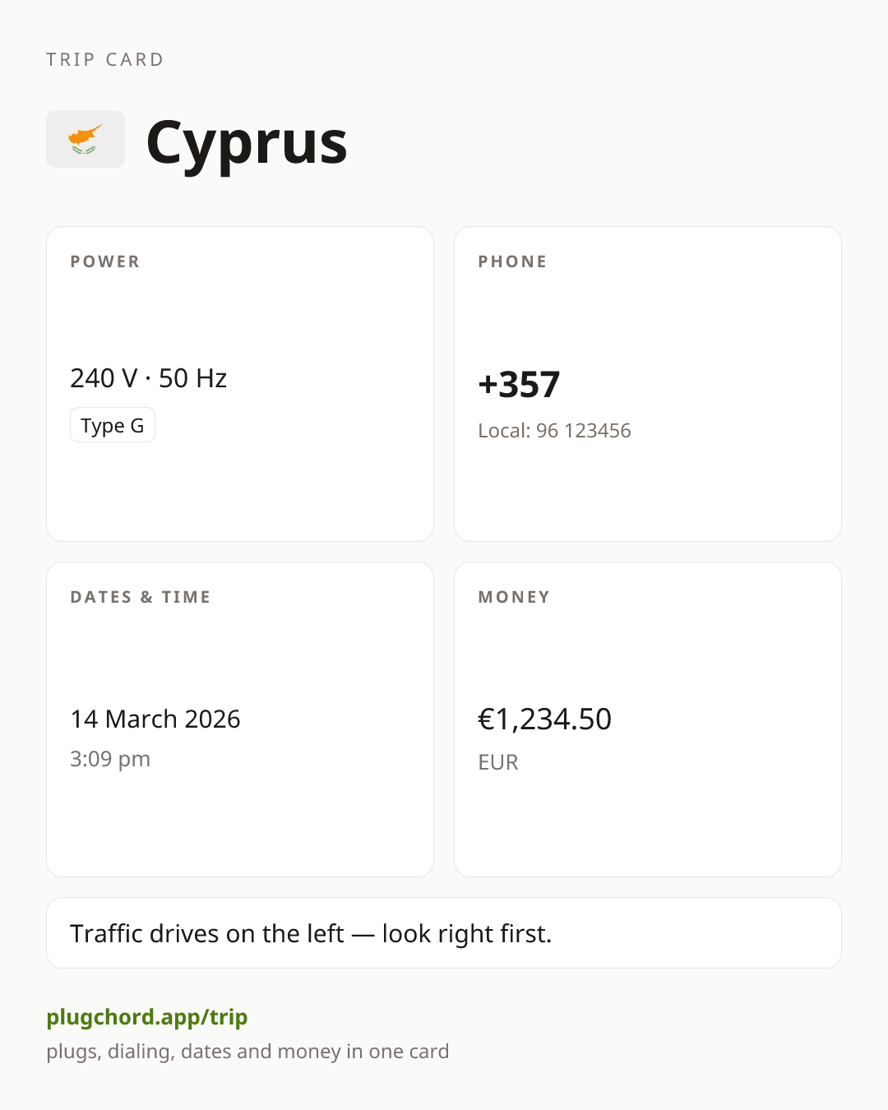Open the plugchord.app/trip link

(147, 1017)
